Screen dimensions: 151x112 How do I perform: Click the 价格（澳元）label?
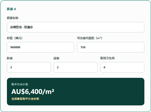[14, 38]
